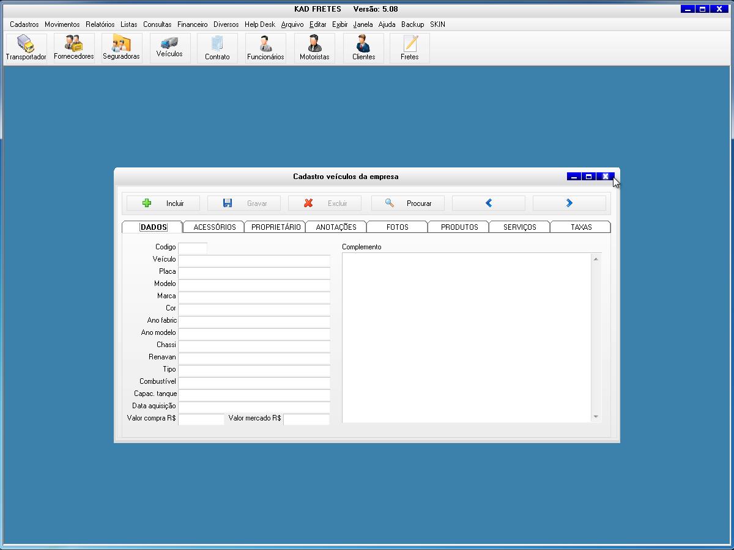The width and height of the screenshot is (734, 550).
Task: Click the Cor input field
Action: [254, 309]
